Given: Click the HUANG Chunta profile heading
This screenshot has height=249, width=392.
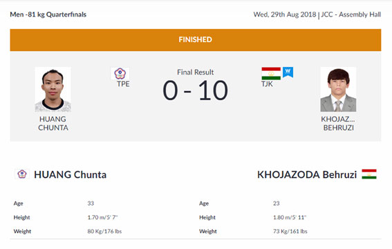Looking at the screenshot, I should point(70,175).
